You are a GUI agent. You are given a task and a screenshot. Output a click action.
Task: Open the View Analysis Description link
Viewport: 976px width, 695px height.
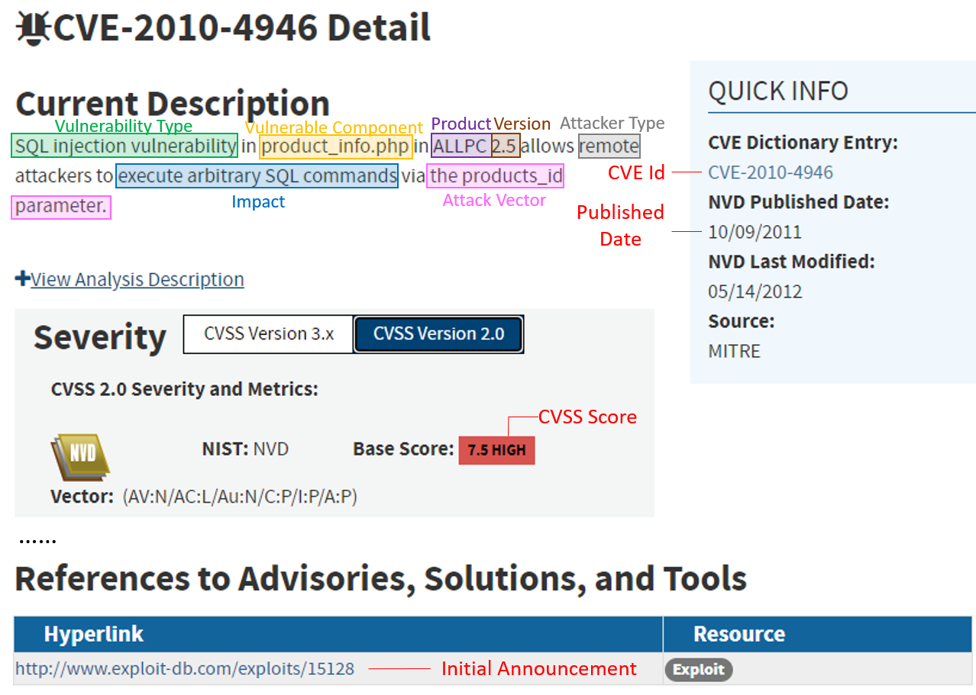click(x=137, y=279)
